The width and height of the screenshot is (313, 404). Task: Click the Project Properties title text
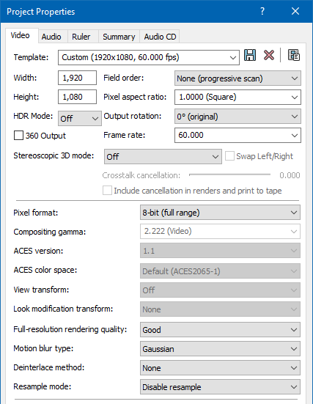point(41,12)
